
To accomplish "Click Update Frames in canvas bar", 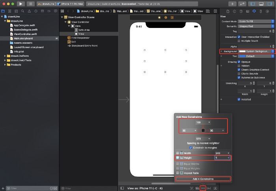I will [x=192, y=188].
